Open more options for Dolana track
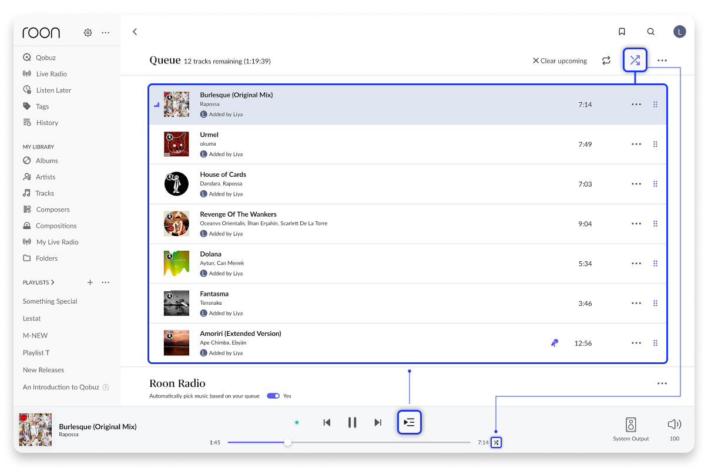This screenshot has width=708, height=468. coord(636,264)
